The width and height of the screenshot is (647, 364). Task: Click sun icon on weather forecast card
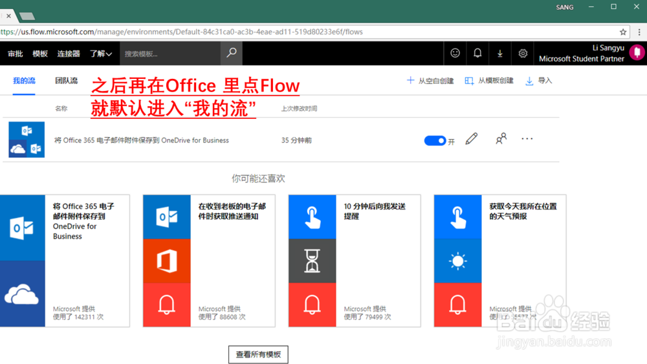coord(457,261)
